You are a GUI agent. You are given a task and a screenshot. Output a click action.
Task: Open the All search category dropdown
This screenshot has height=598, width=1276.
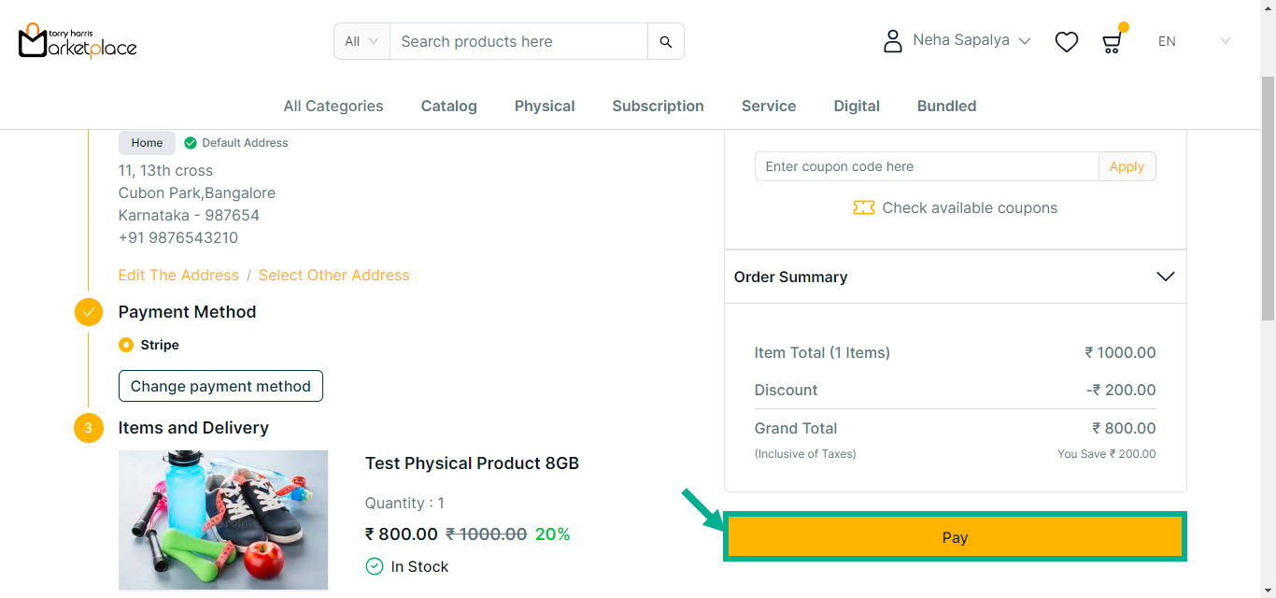click(x=362, y=41)
